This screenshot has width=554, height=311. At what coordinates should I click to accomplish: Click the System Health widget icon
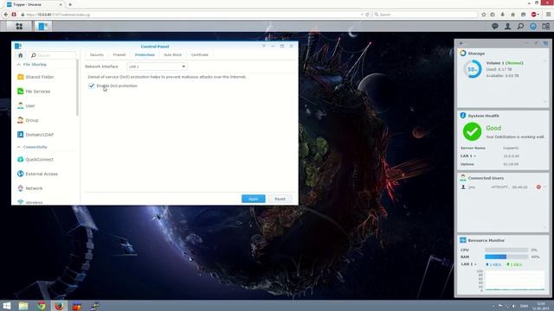click(x=463, y=115)
